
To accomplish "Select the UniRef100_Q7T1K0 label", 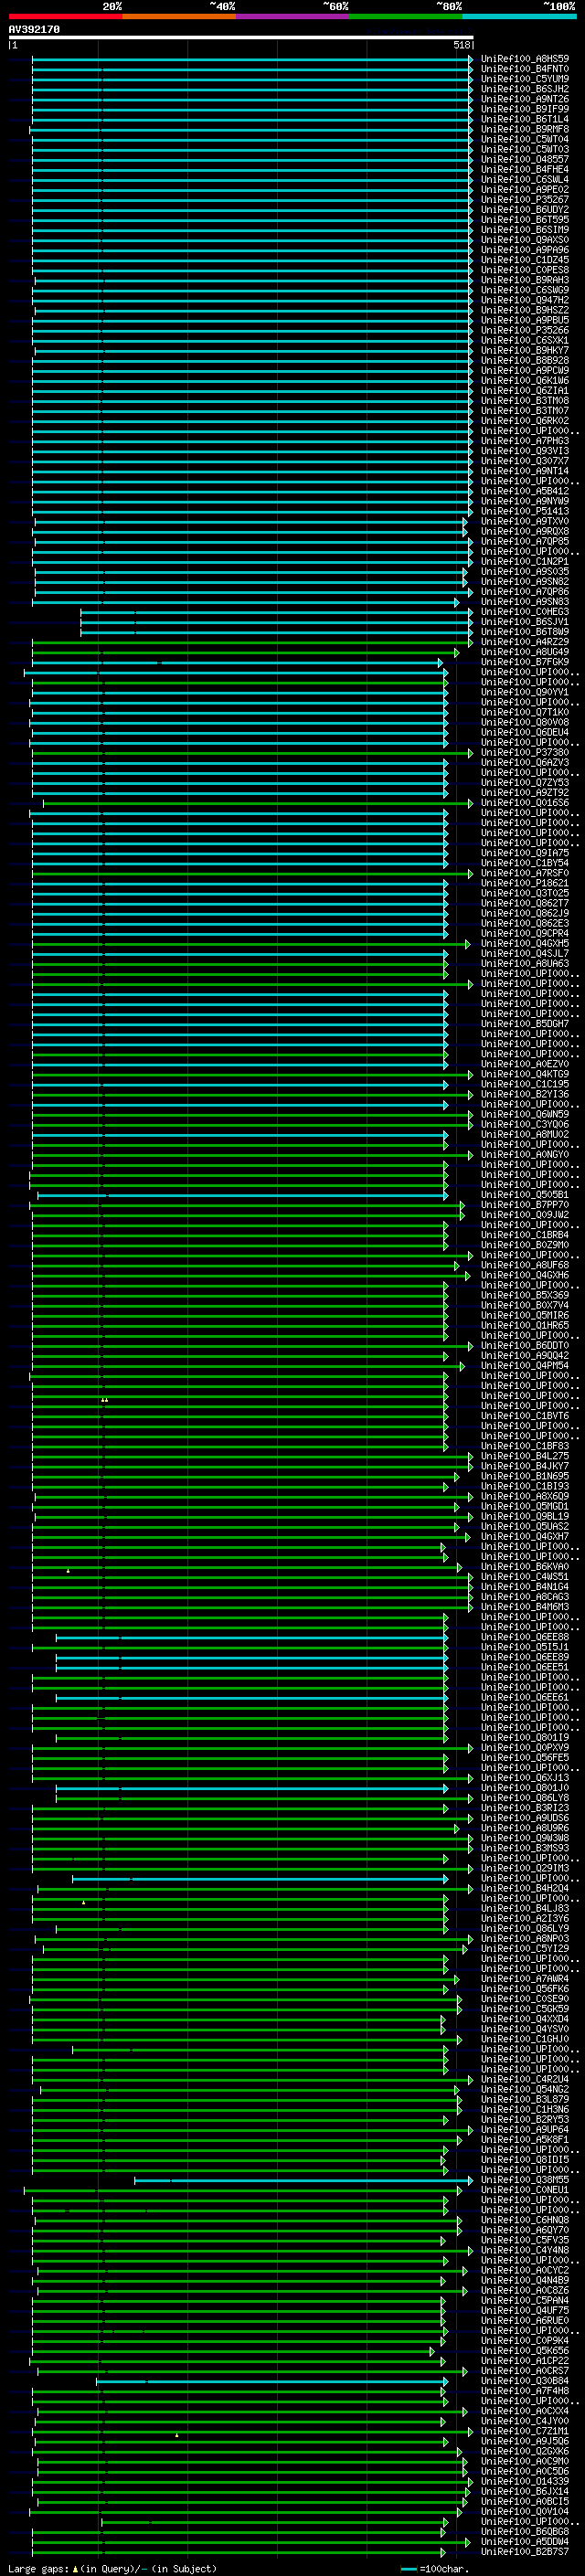I will pyautogui.click(x=525, y=711).
